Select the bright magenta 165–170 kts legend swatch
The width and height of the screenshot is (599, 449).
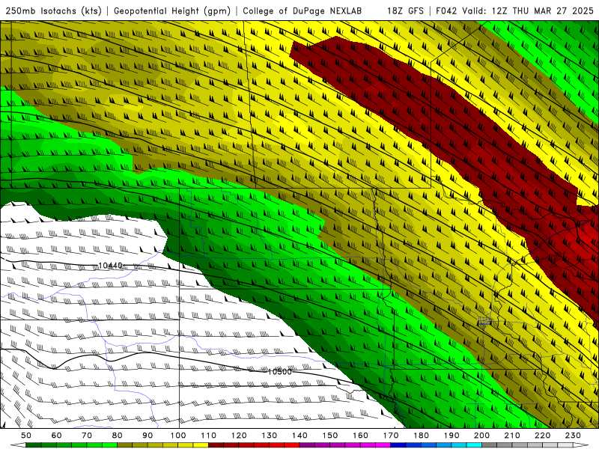click(383, 445)
